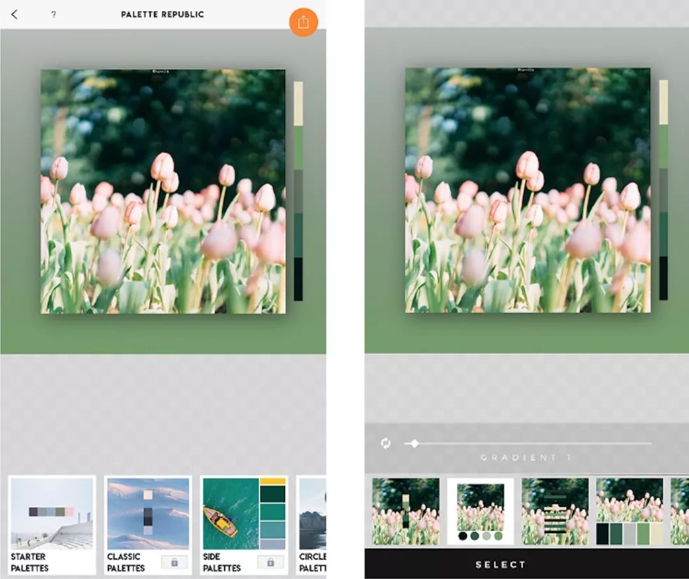Tap the back arrow icon
The image size is (689, 579).
click(x=15, y=14)
